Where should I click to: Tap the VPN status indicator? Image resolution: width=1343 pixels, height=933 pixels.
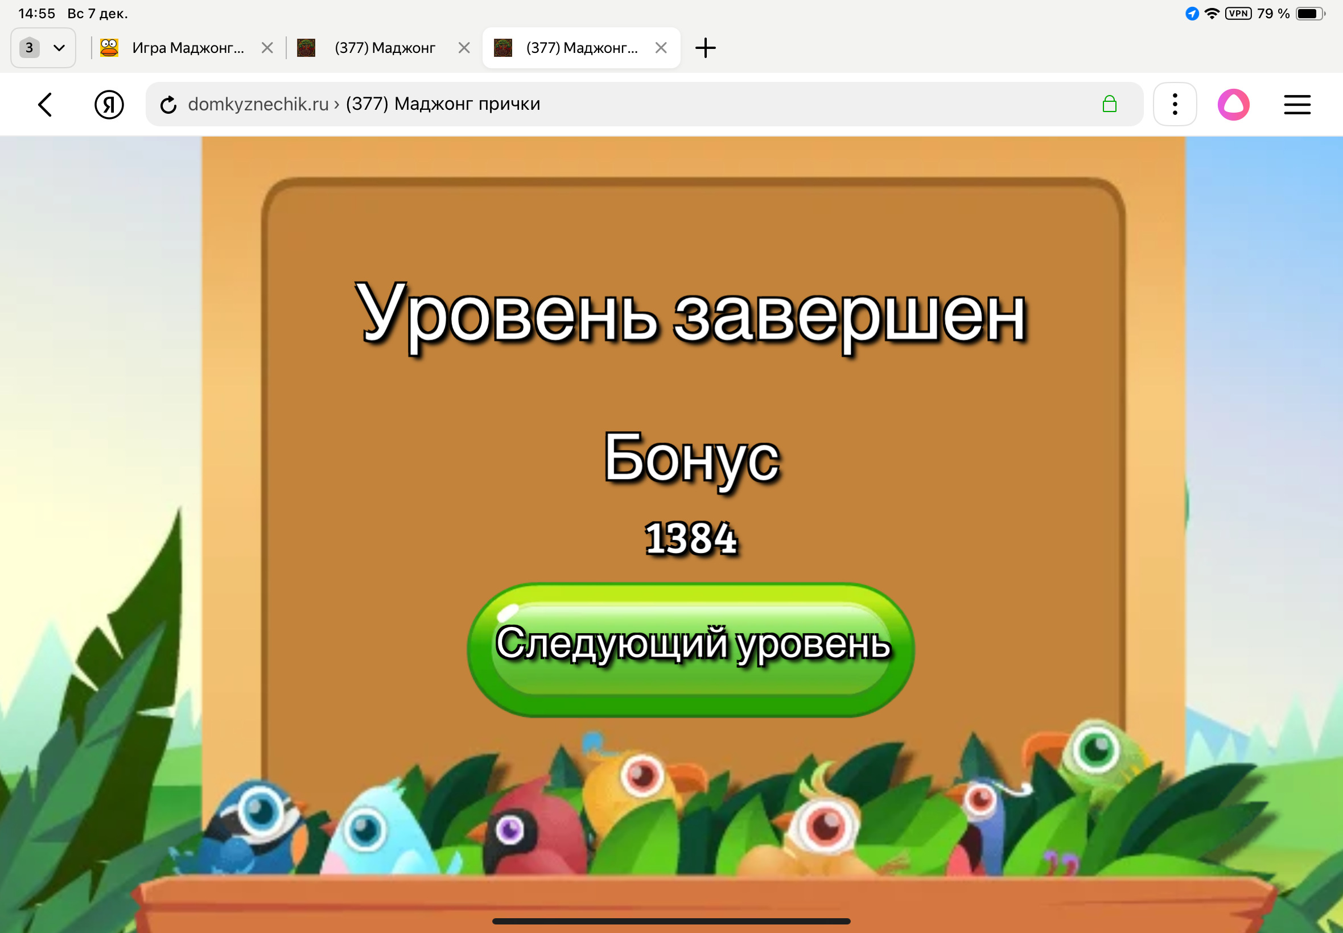pos(1238,14)
